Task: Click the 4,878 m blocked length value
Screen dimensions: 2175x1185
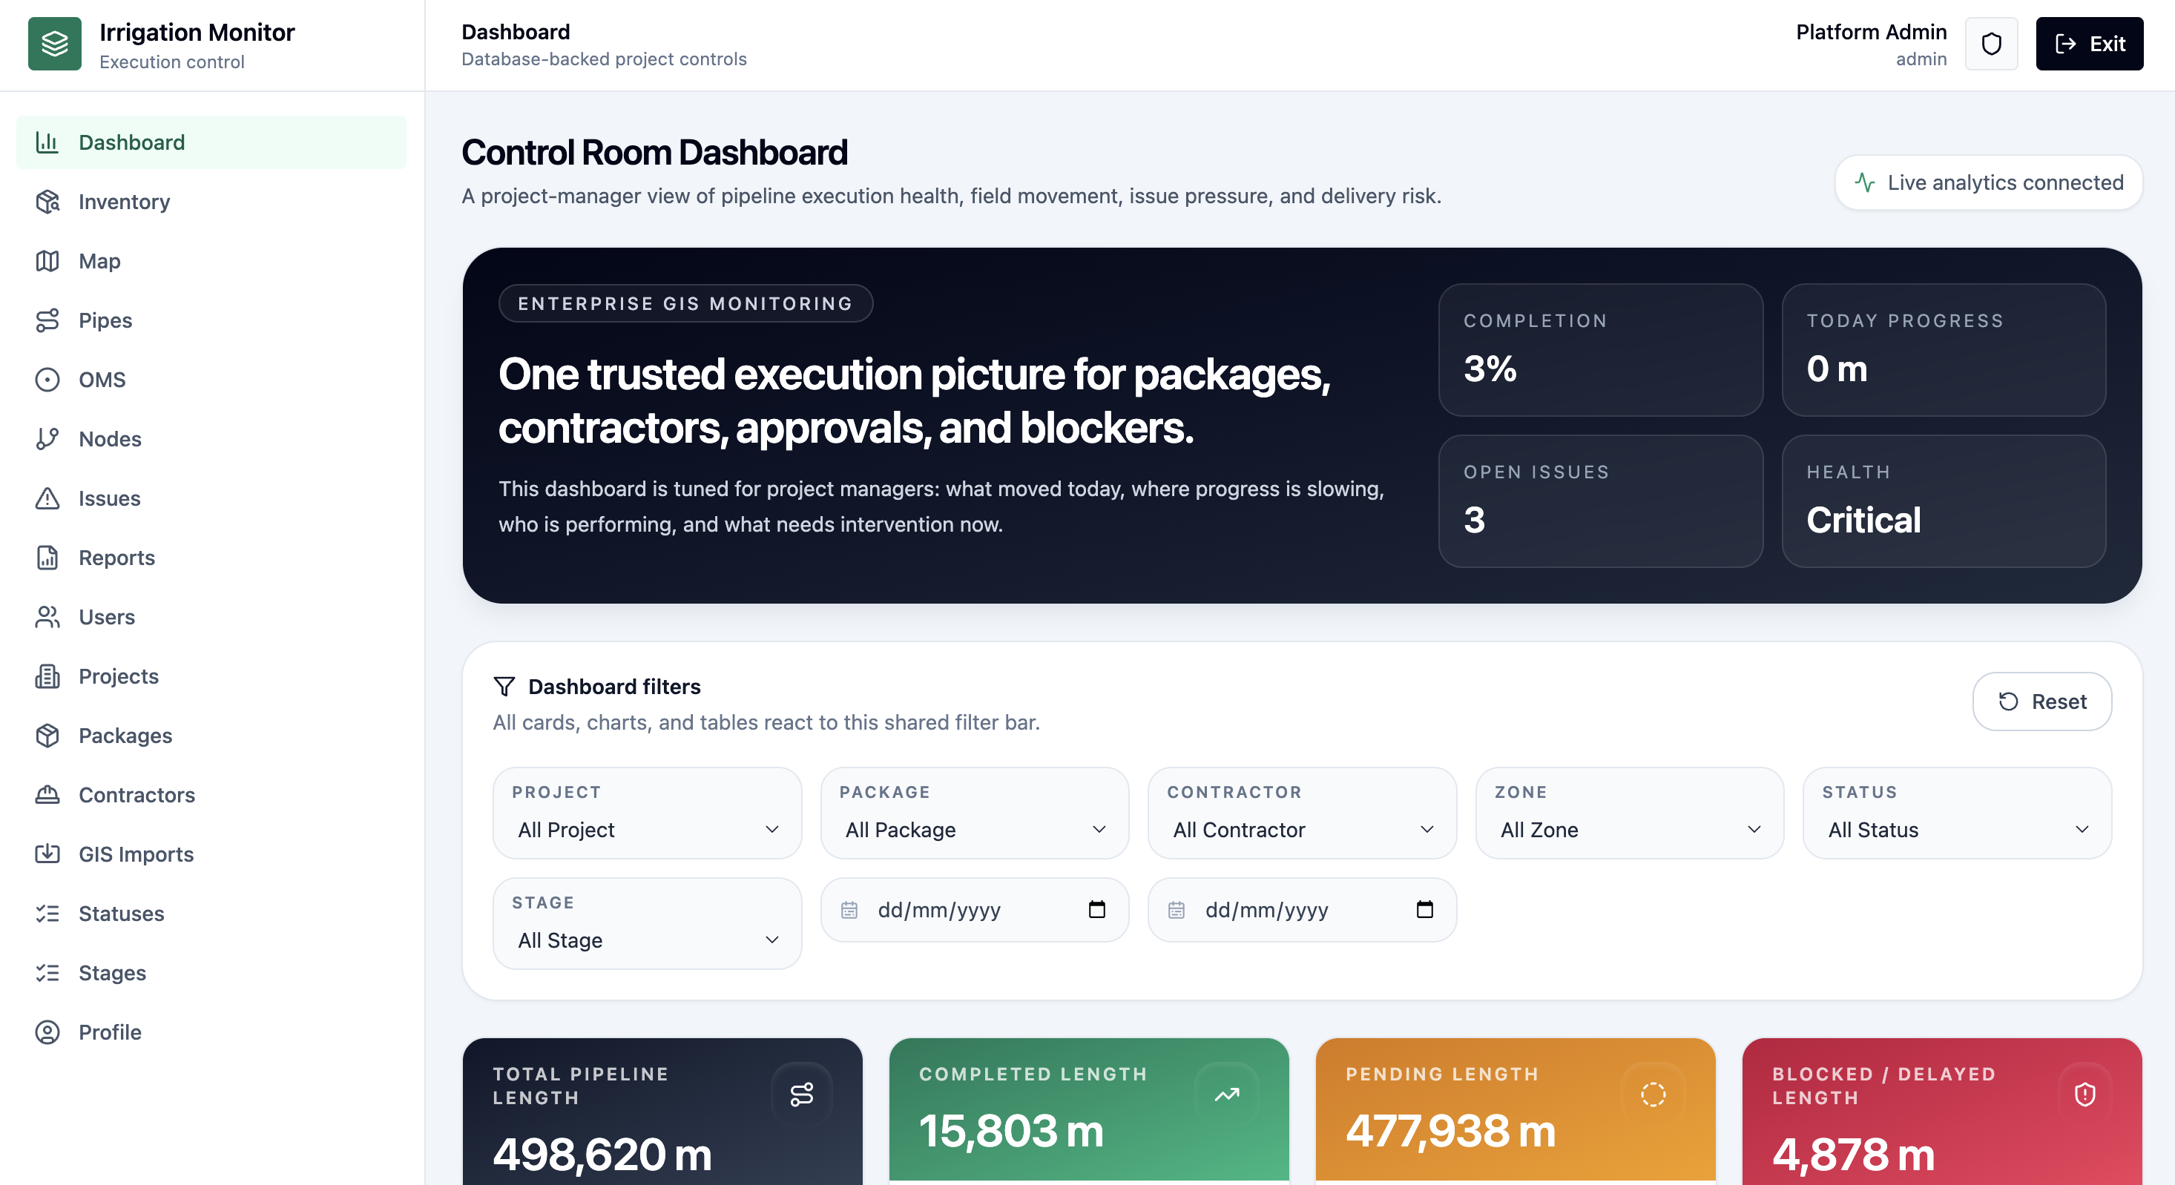Action: (x=1852, y=1154)
